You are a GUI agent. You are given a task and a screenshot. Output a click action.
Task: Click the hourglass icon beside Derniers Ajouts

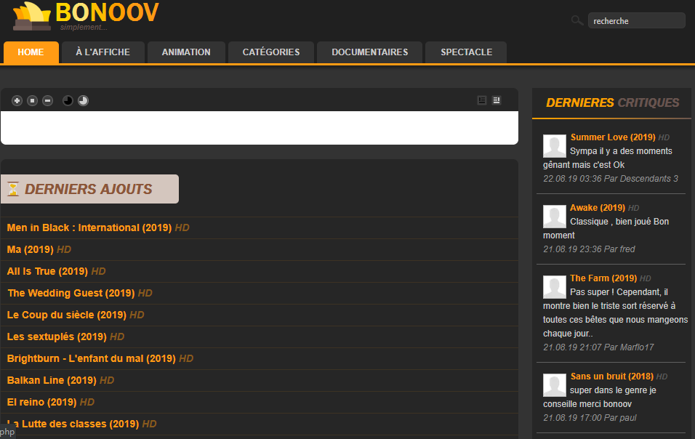pyautogui.click(x=13, y=189)
